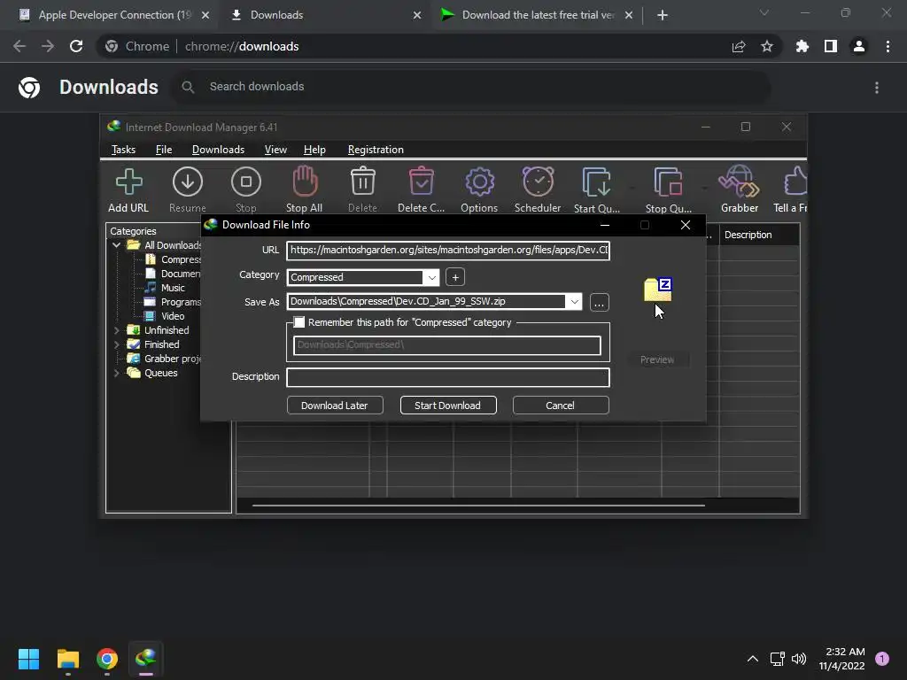Image resolution: width=907 pixels, height=680 pixels.
Task: Click the Stop All hand icon
Action: coord(305,182)
